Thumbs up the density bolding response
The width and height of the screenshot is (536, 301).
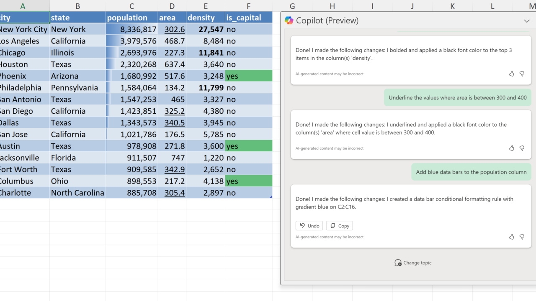click(x=511, y=74)
